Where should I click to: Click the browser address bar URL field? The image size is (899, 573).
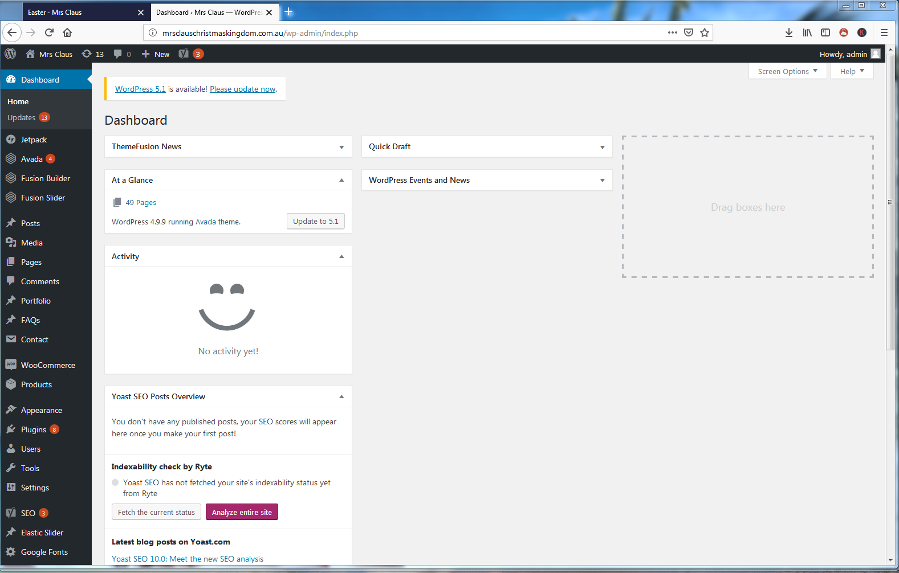point(399,33)
